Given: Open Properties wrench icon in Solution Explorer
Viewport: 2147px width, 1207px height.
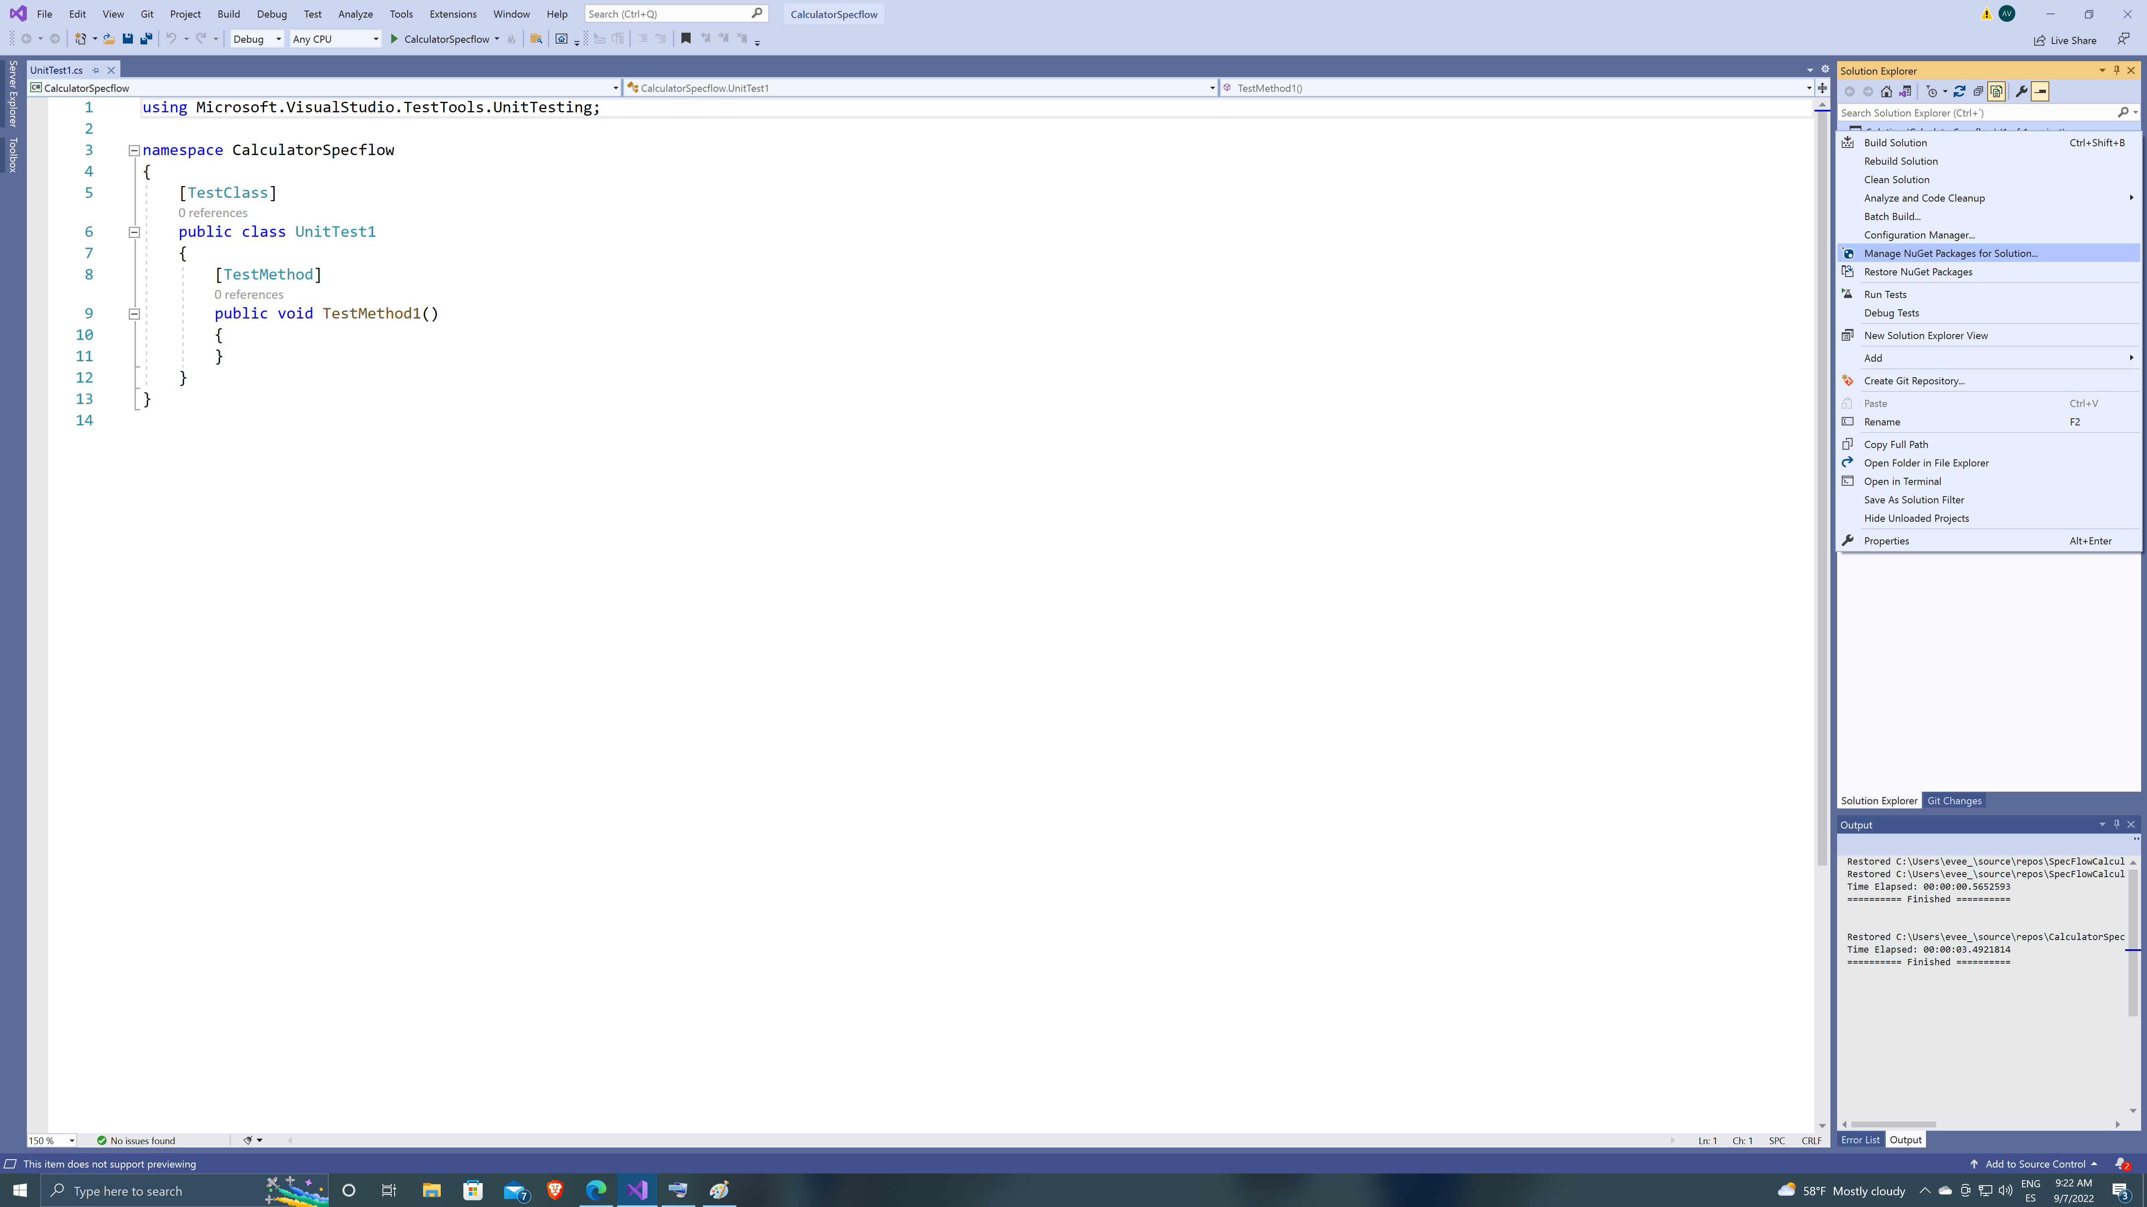Looking at the screenshot, I should [x=2021, y=92].
